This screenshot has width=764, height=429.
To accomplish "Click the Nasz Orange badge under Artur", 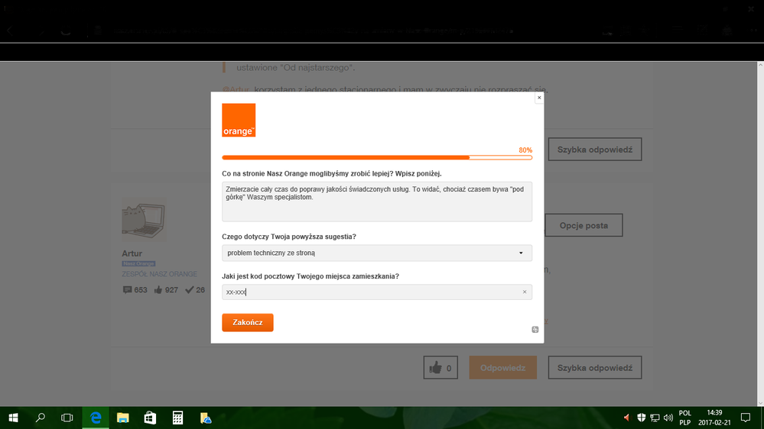I will coord(138,263).
